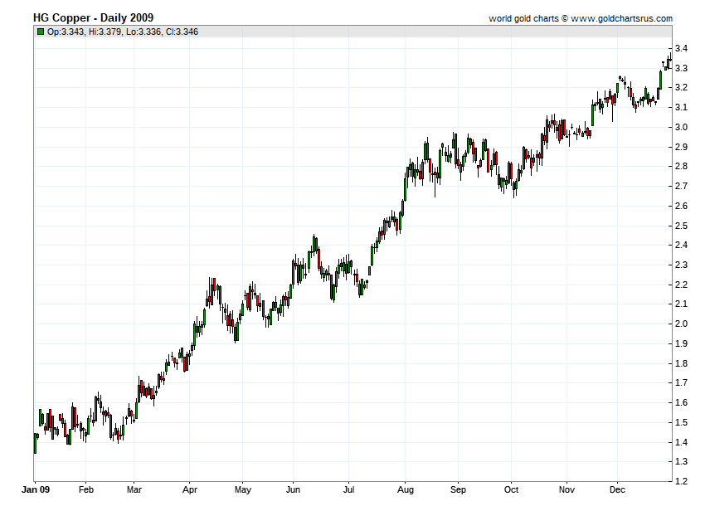Click the HG Copper - Daily 2009 title
Image resolution: width=705 pixels, height=511 pixels.
click(x=93, y=17)
